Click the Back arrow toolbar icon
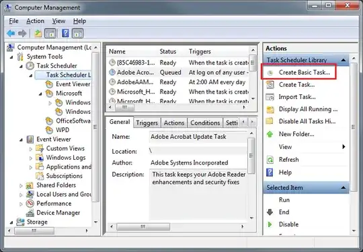363x252 pixels. pos(11,34)
